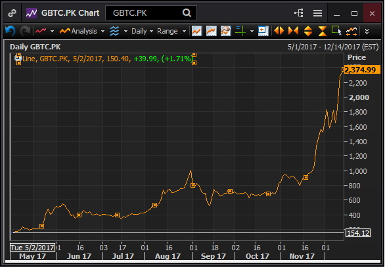
Task: Select the green zoom rectangle tool
Action: [336, 31]
